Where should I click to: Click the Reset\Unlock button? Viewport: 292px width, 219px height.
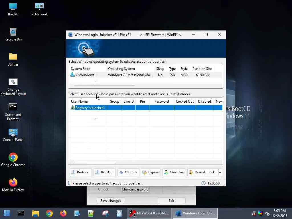click(203, 172)
